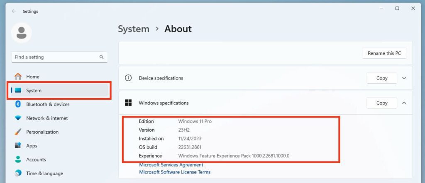
Task: Copy the Device specifications
Action: pyautogui.click(x=381, y=78)
